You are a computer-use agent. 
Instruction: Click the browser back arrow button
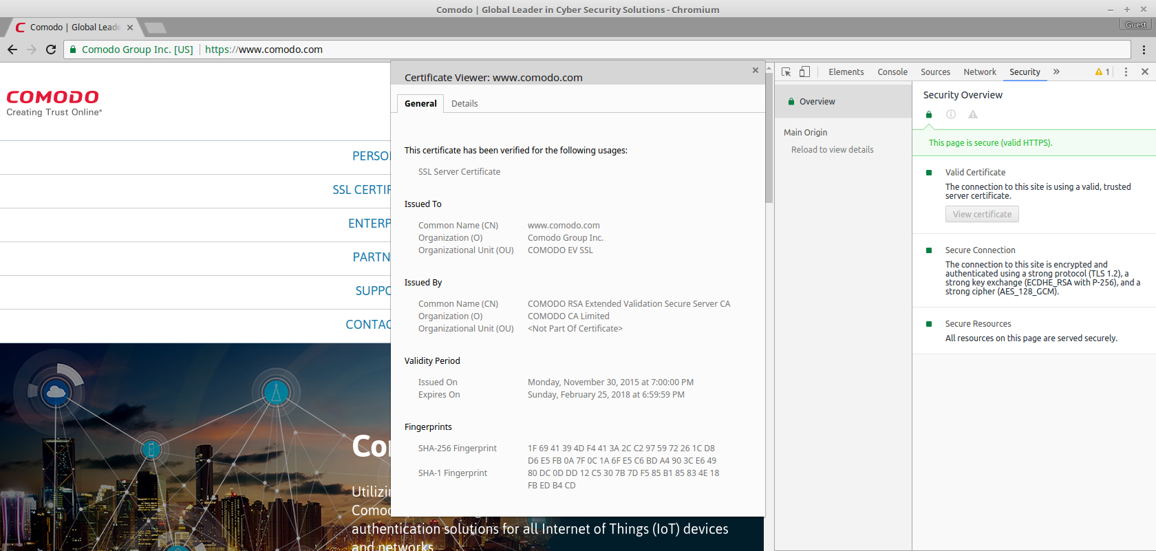tap(12, 50)
